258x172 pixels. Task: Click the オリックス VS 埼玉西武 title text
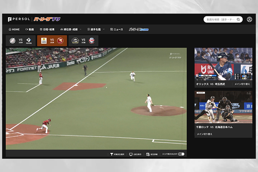210,84
